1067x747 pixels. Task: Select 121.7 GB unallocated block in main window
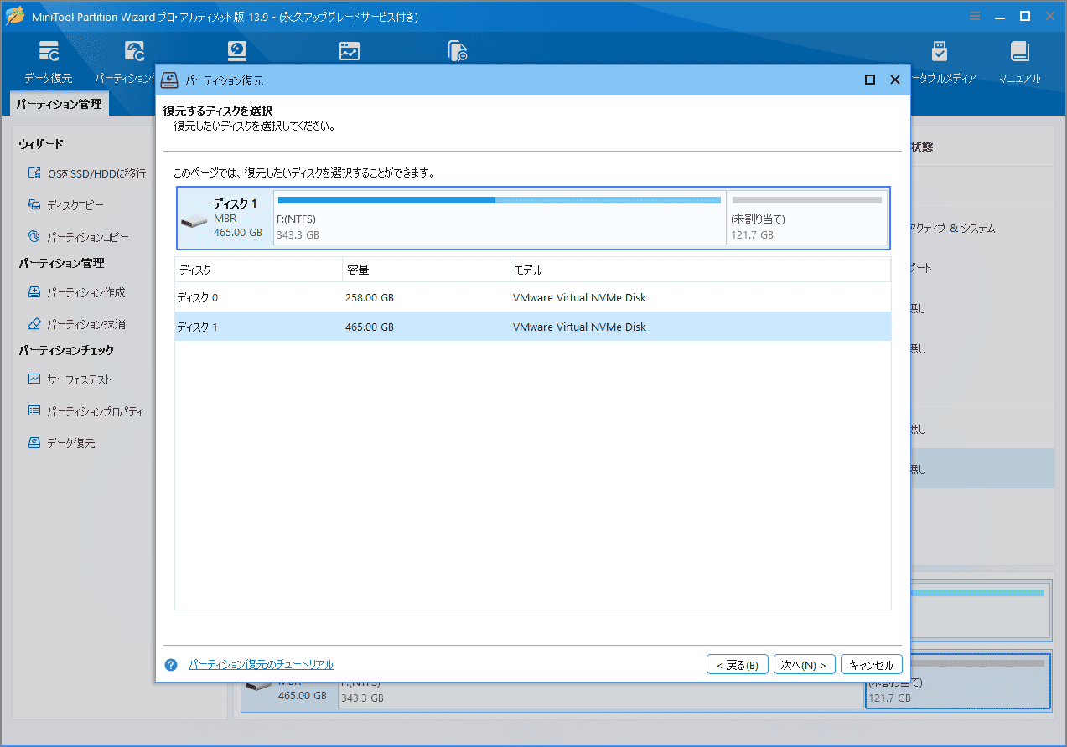pos(958,681)
